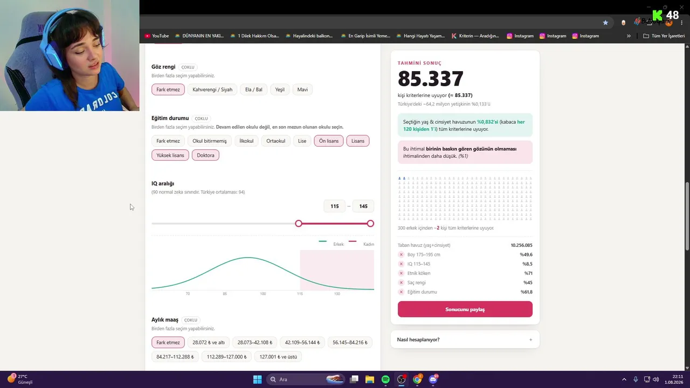Select the 28.073–42.108 ₺ salary range
This screenshot has width=690, height=388.
pos(255,343)
